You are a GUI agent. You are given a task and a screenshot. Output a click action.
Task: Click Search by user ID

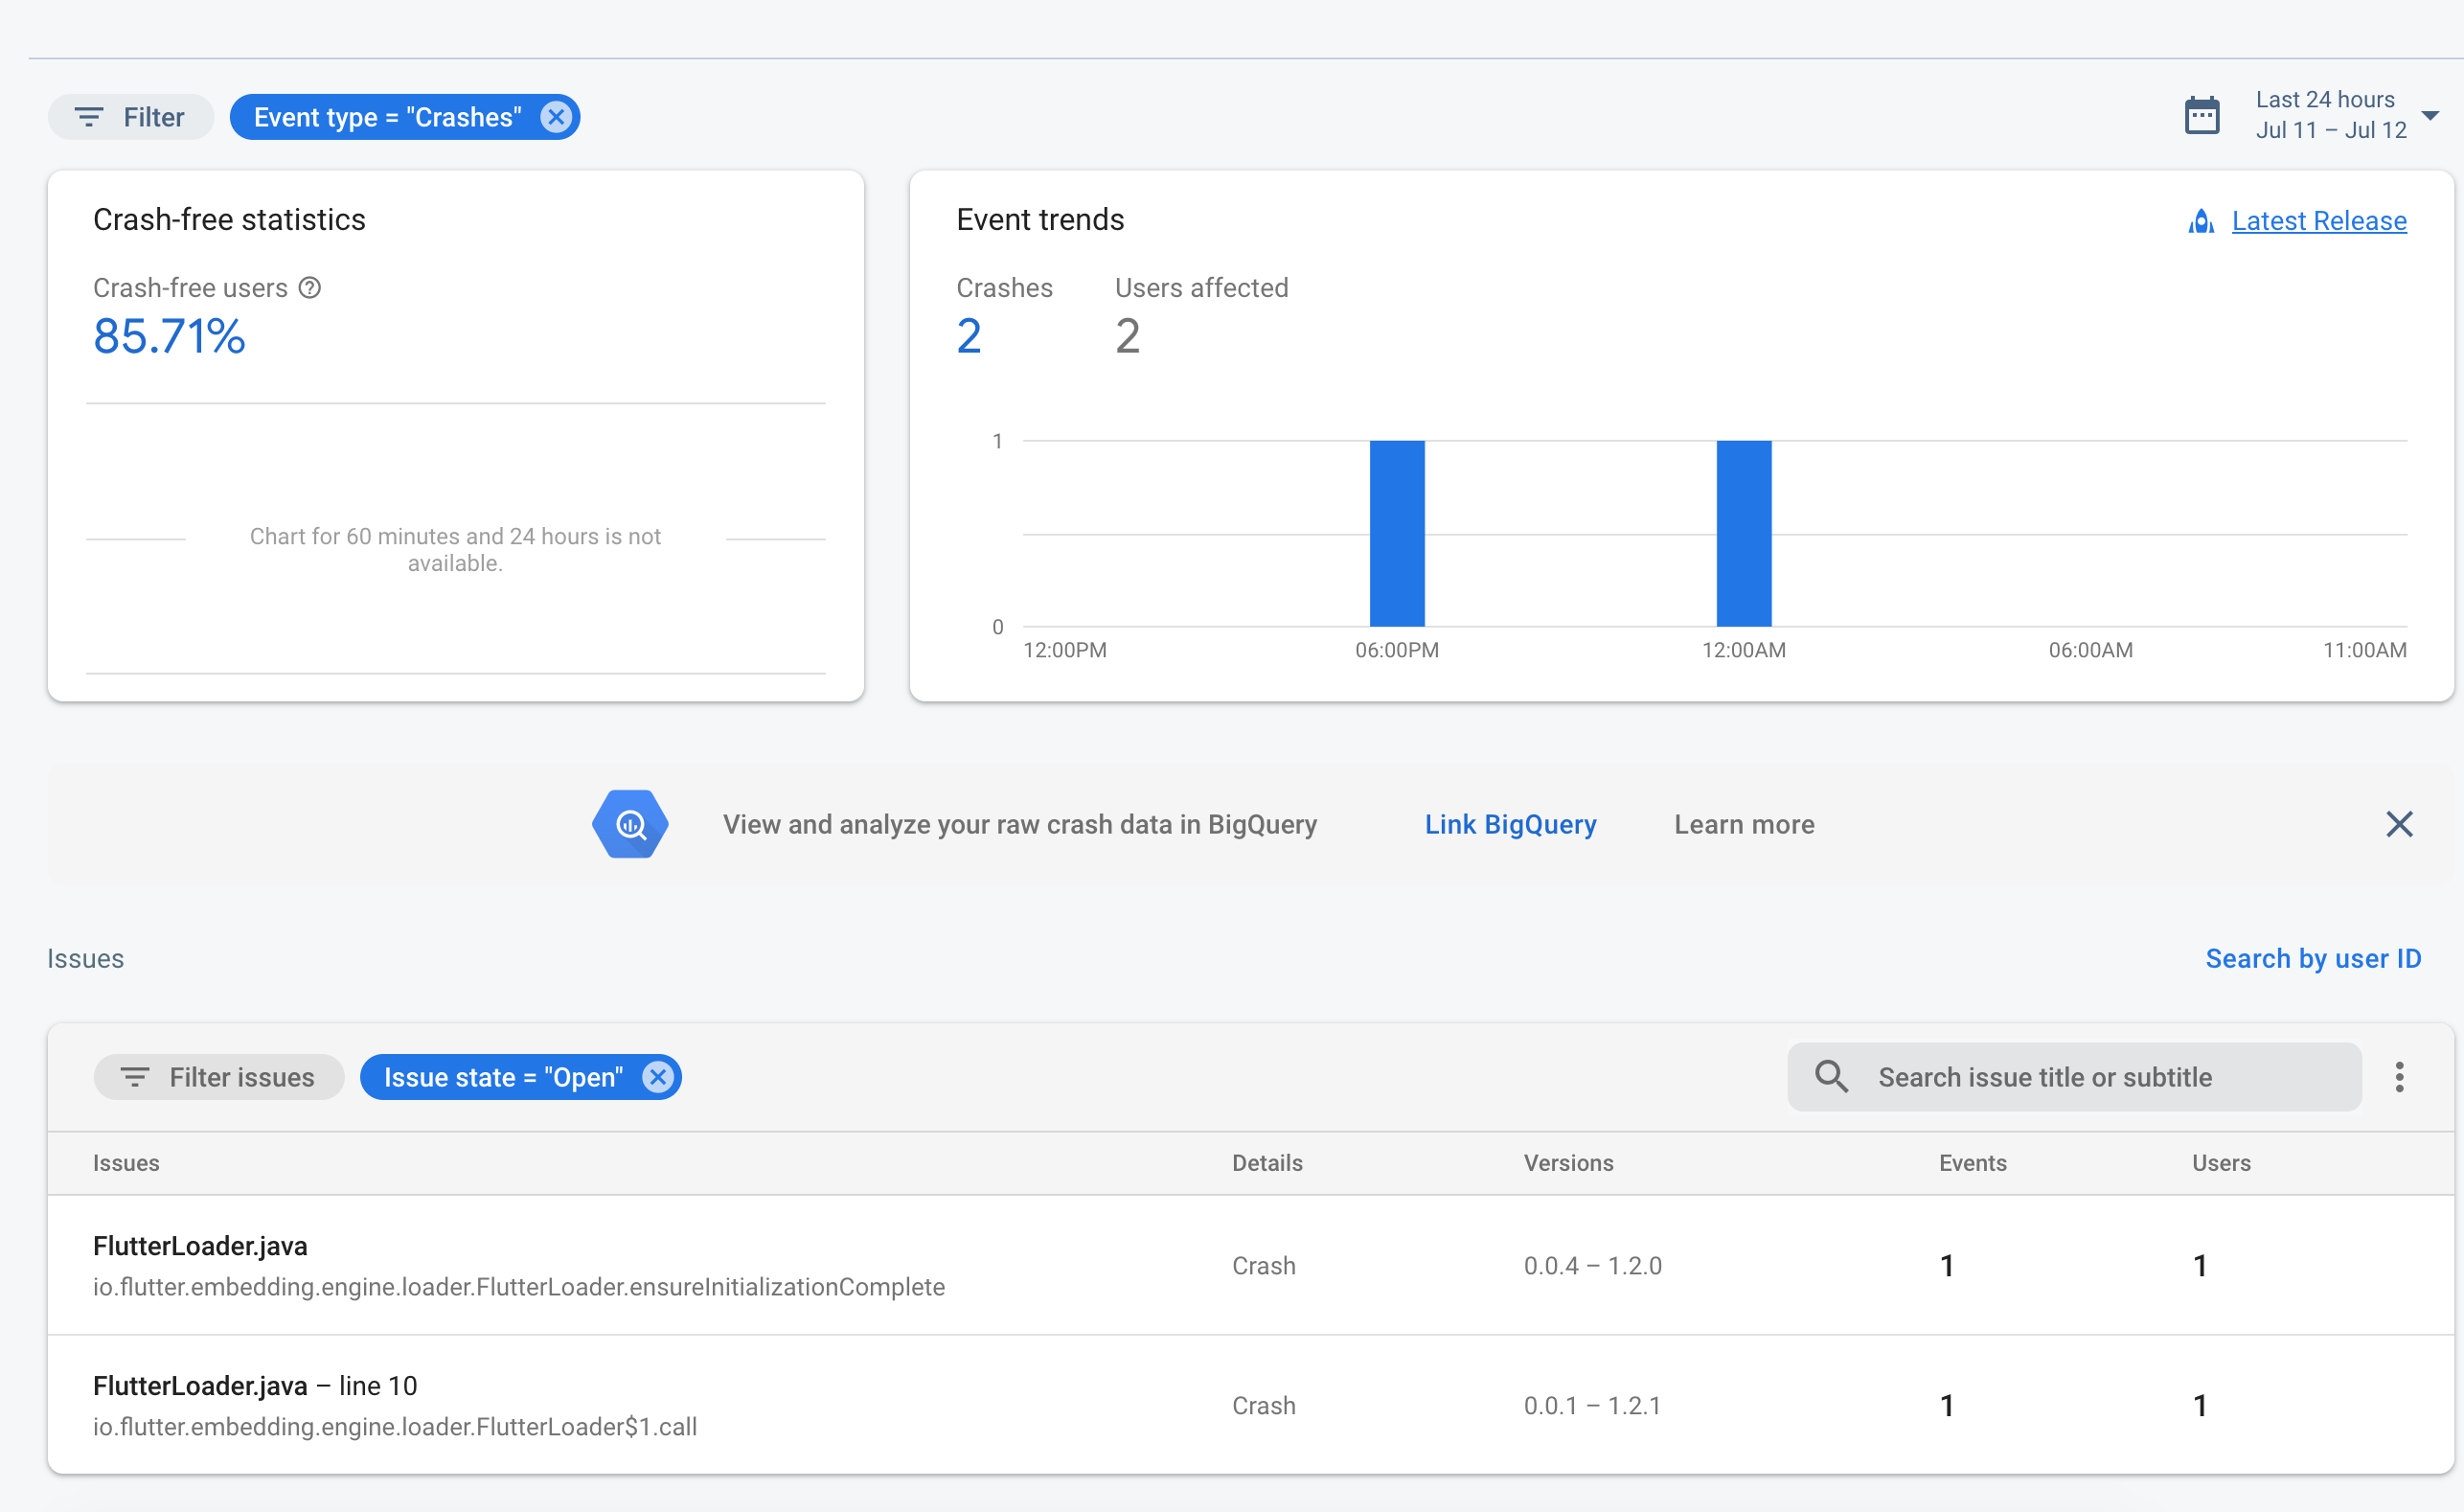pyautogui.click(x=2313, y=958)
